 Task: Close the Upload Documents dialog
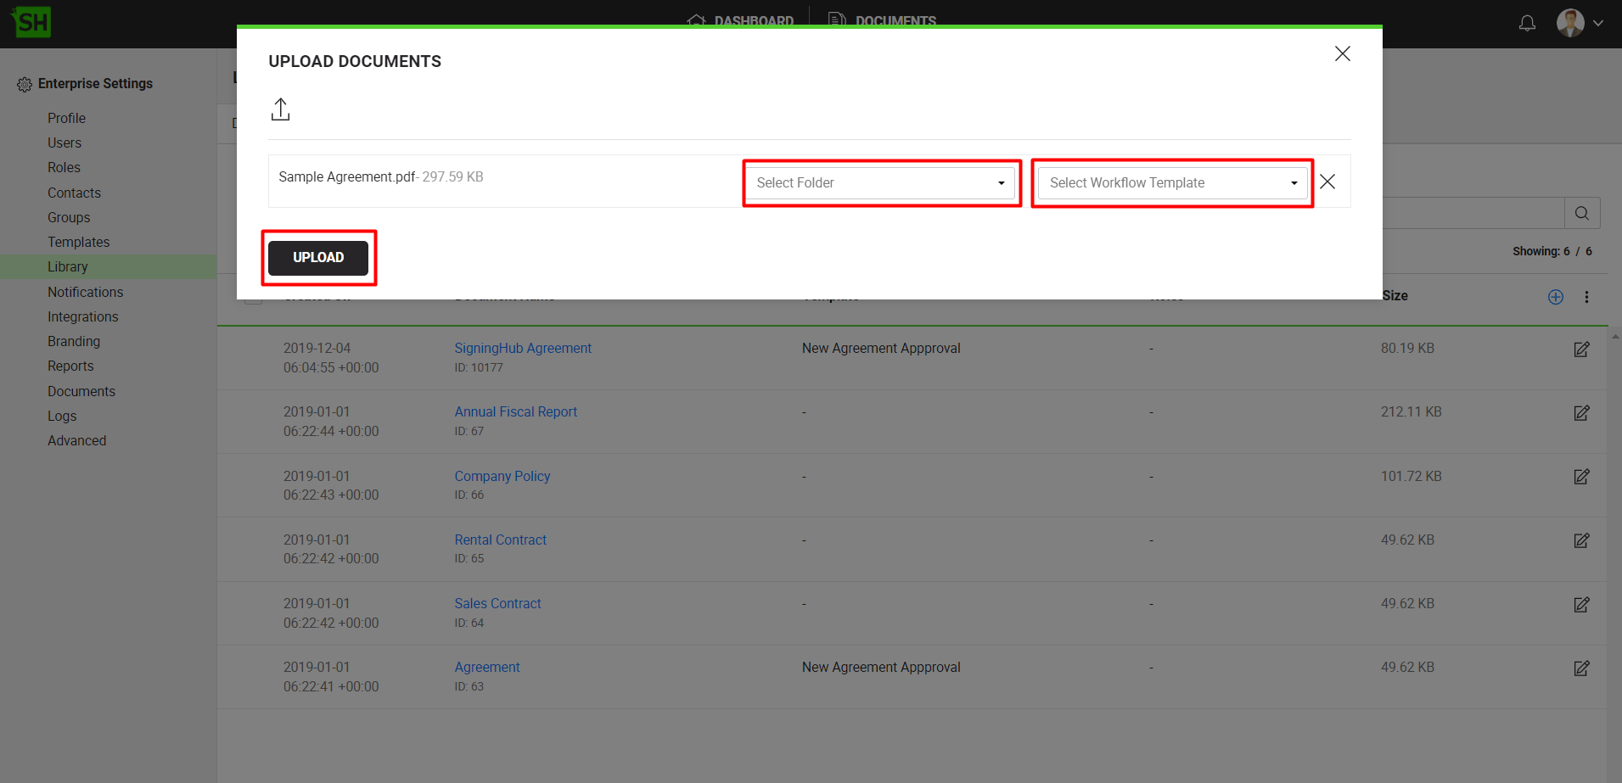click(1342, 54)
